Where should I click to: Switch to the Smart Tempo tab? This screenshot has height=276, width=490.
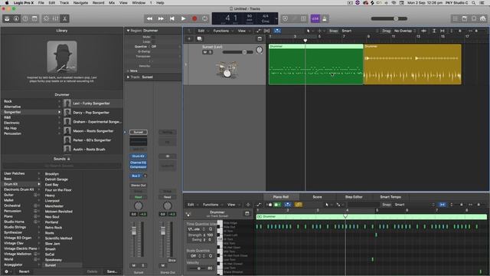[x=390, y=197]
